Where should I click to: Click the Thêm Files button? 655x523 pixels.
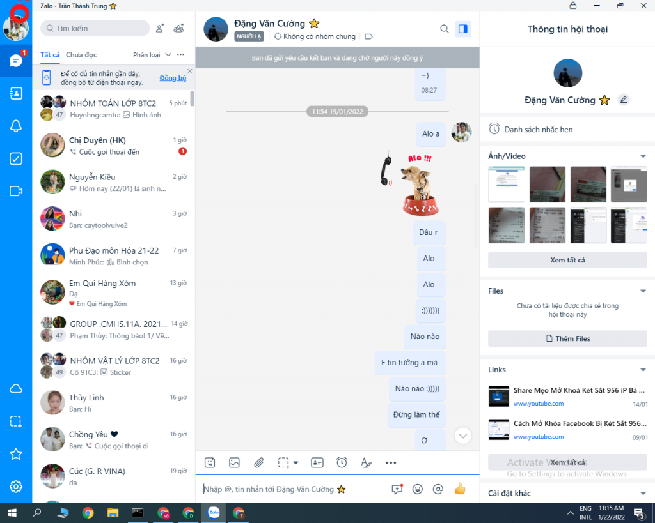[567, 338]
